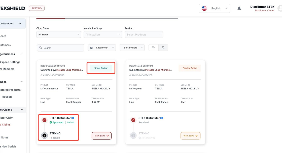Viewport: 282px width, 153px height.
Task: Click CLAIM ID: 24FMCR4VER text
Action: pos(141,75)
